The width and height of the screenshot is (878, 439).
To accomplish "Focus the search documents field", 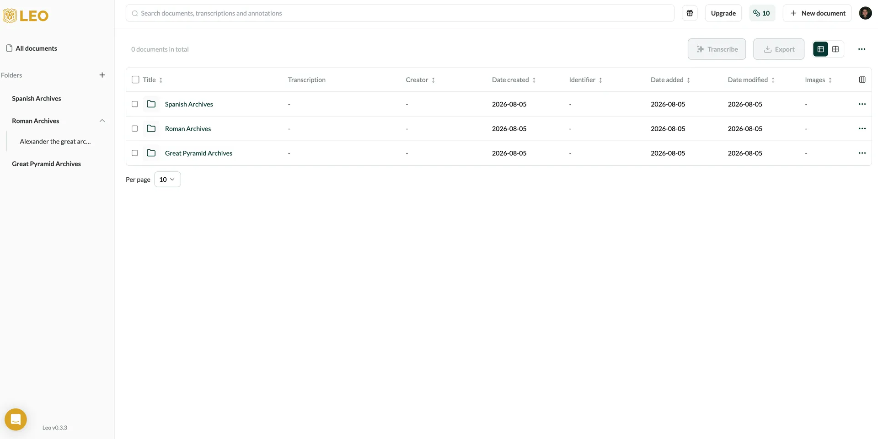I will click(x=400, y=13).
